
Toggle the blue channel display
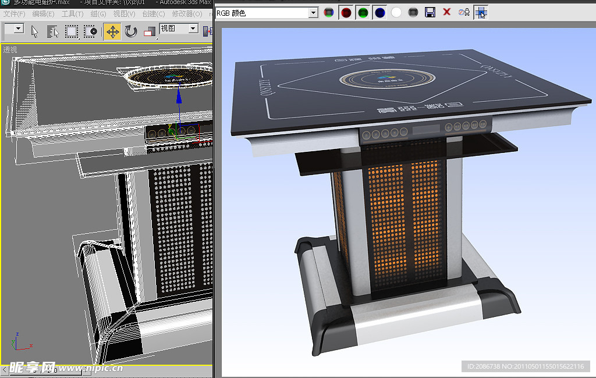380,12
